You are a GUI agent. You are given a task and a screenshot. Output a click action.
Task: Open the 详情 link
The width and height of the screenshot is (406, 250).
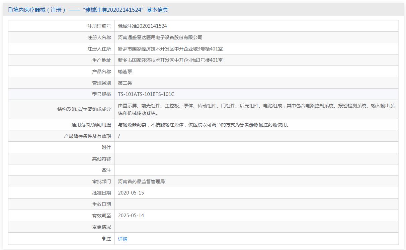(x=123, y=239)
